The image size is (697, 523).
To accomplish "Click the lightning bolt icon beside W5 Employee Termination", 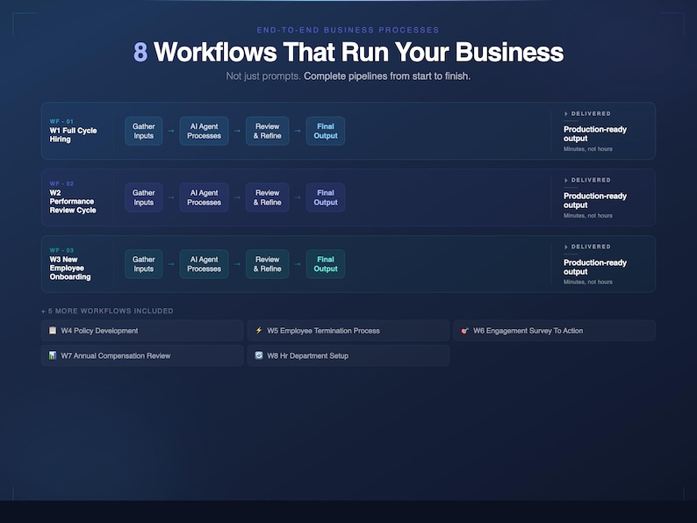I will coord(259,330).
